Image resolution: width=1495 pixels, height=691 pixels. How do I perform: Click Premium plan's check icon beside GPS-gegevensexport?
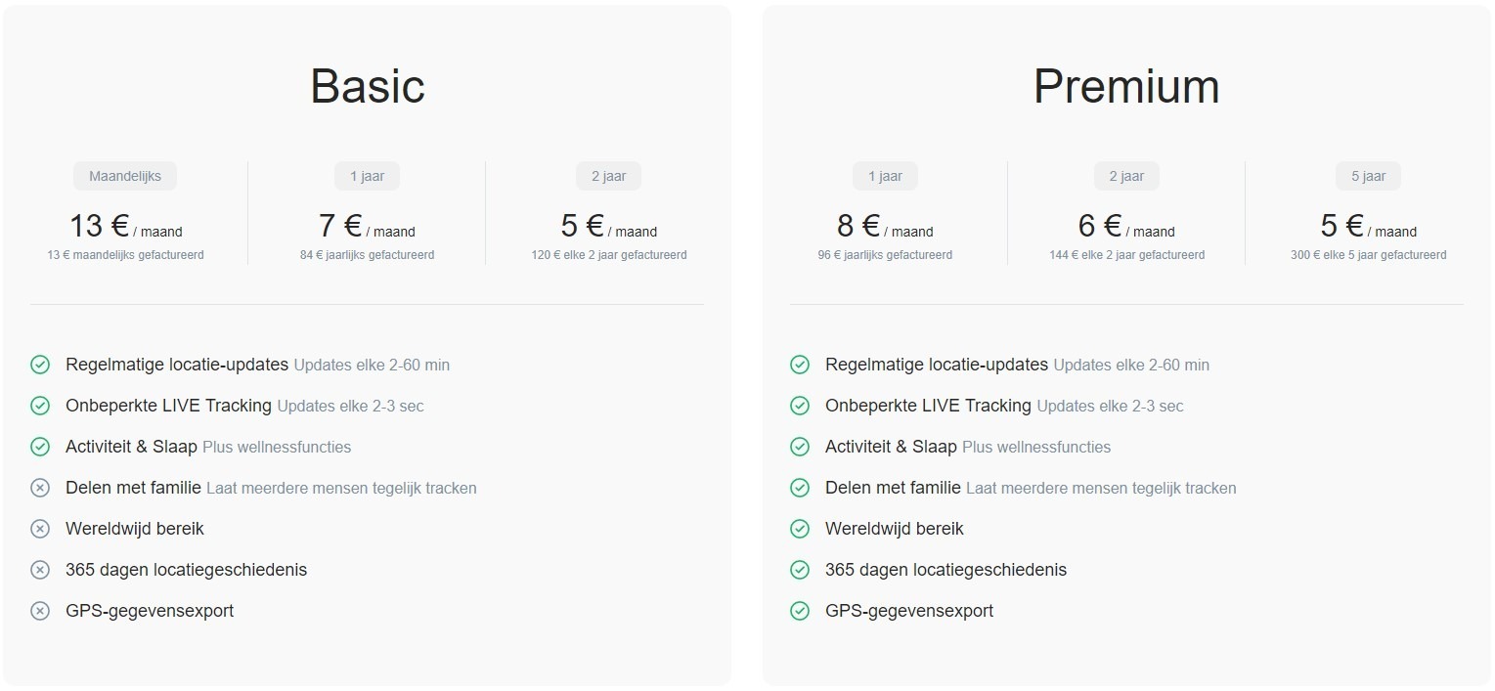[x=800, y=611]
